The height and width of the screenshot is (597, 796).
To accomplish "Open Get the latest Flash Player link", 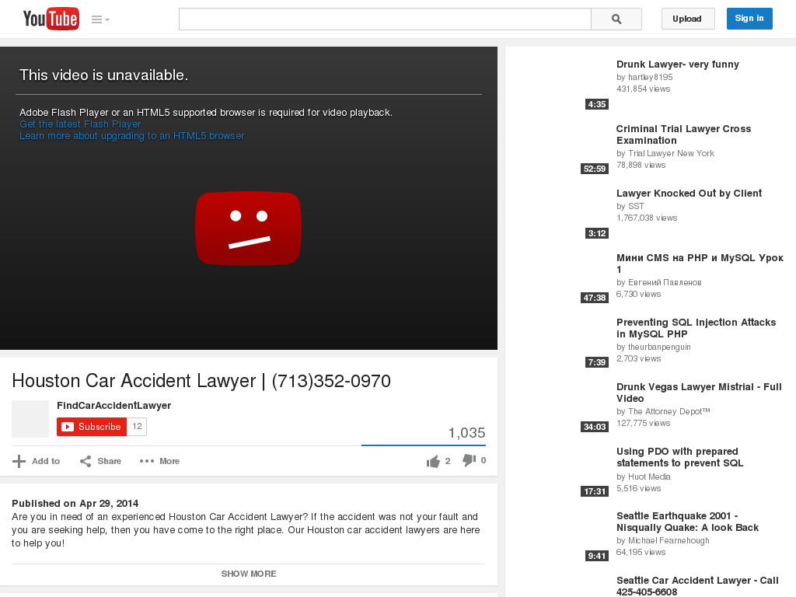I will click(80, 124).
